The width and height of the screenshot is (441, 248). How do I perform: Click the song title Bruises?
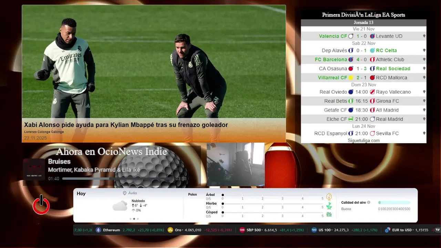59,162
